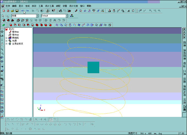Open the 高级图素 catalog tab
187x135 pixels.
[185, 55]
